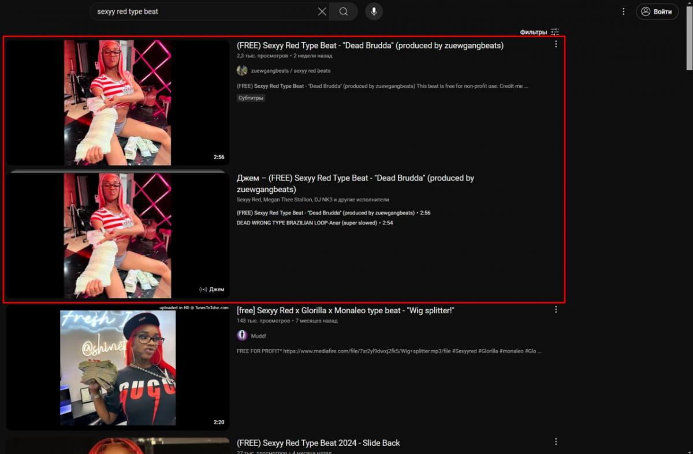Click the Войти sign-in button
Viewport: 693px width, 454px height.
point(657,12)
